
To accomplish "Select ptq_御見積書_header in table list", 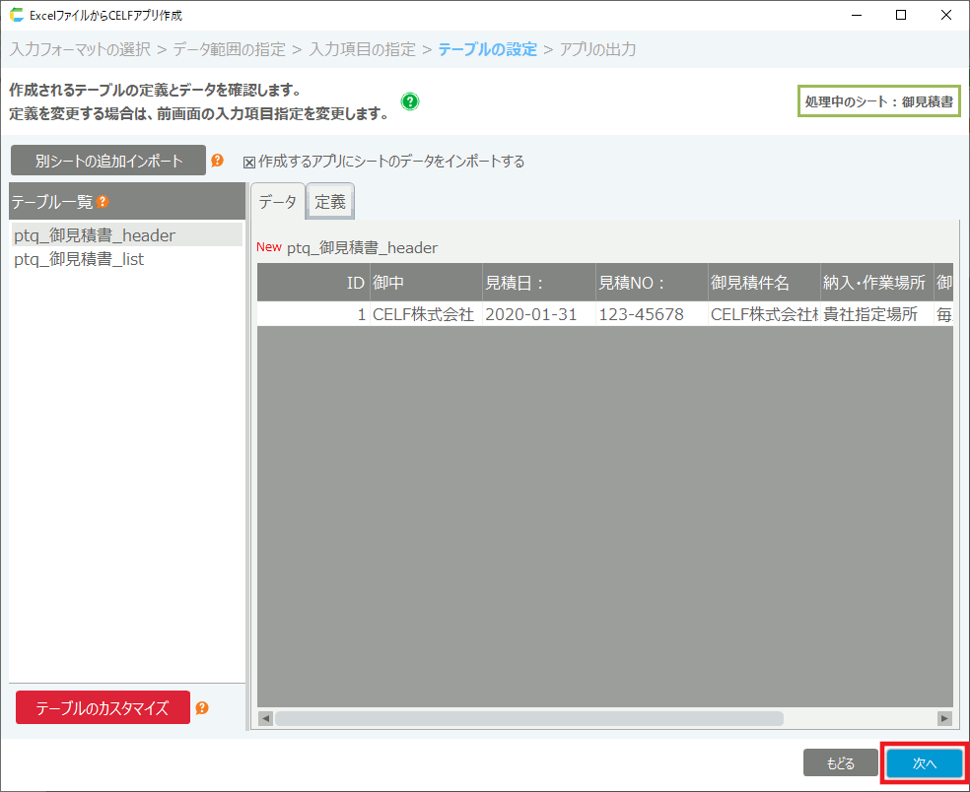I will 95,235.
